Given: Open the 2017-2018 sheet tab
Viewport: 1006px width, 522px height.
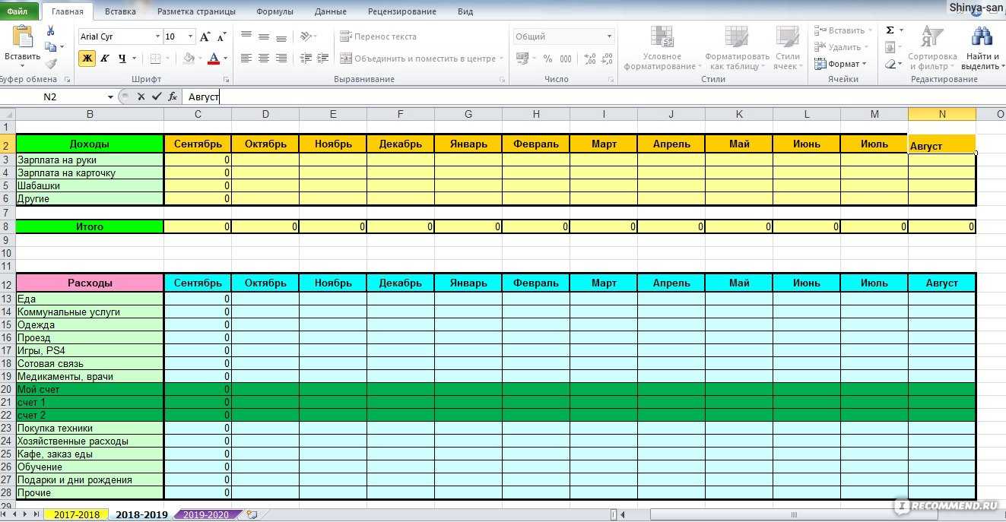Looking at the screenshot, I should click(x=77, y=514).
